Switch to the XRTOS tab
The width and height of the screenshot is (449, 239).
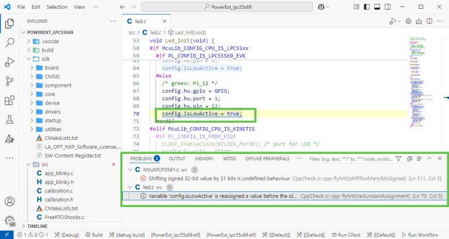click(229, 159)
